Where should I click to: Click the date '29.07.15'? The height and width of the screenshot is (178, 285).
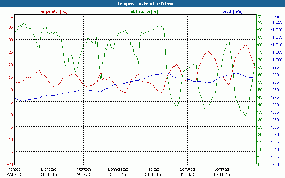(x=83, y=174)
